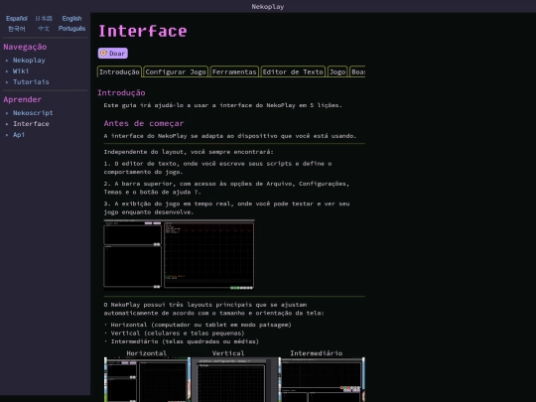Screen dimensions: 536x402
Task: Open Nekoplay navigation link
Action: [x=29, y=61]
